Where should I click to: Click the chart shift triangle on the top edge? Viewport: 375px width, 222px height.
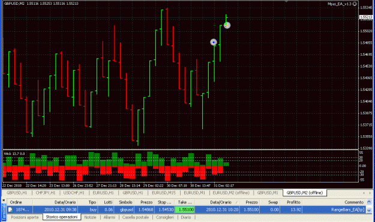coord(286,1)
